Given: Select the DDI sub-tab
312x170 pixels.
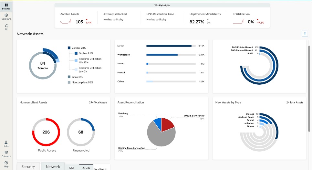Looking at the screenshot, I should (x=71, y=168).
